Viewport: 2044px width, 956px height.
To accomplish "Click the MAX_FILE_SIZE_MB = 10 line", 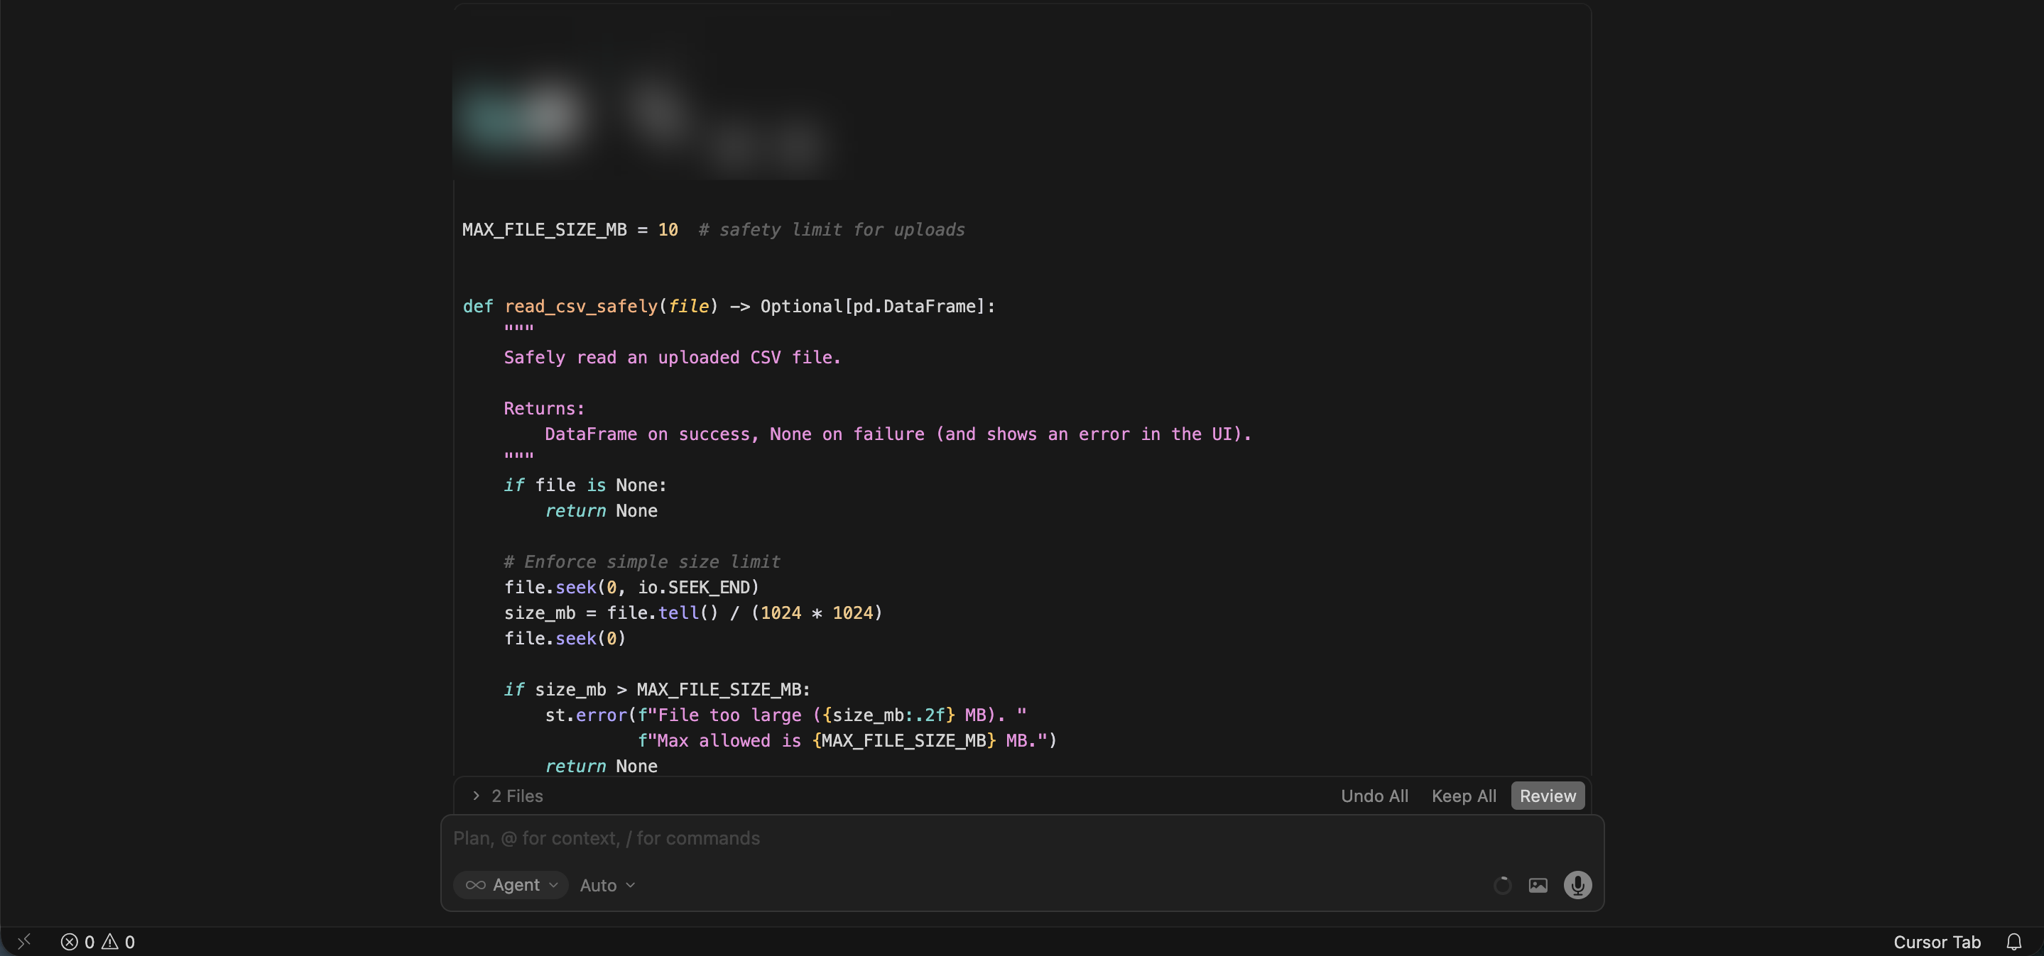I will [x=570, y=230].
